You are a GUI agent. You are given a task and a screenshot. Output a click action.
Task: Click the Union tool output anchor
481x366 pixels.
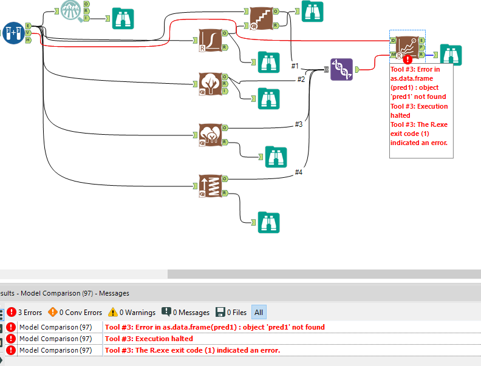click(357, 70)
